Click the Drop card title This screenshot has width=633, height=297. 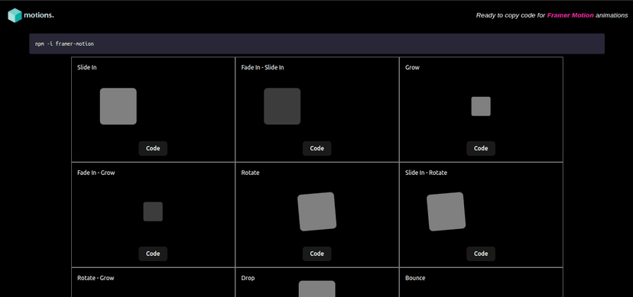tap(248, 278)
